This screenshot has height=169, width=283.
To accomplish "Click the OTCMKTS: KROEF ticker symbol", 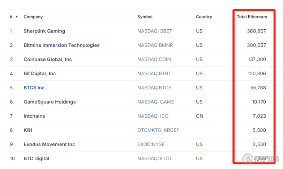I will [x=158, y=130].
